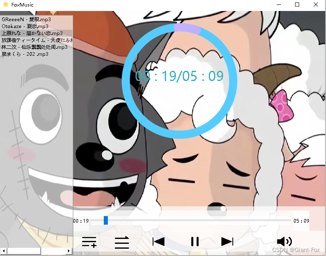Click the blue seek slider handle

(x=106, y=221)
